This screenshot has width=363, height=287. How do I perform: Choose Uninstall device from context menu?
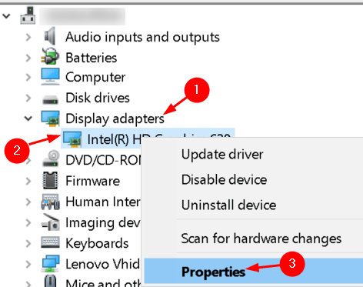(x=228, y=205)
